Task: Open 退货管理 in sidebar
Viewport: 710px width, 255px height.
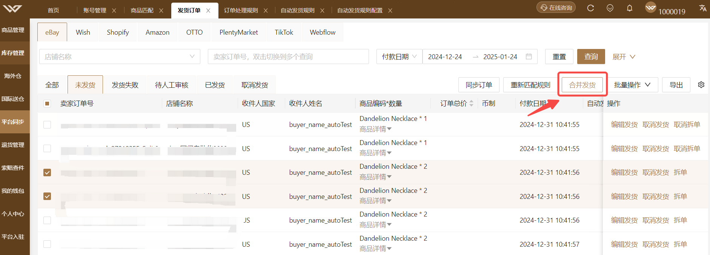Action: tap(13, 145)
